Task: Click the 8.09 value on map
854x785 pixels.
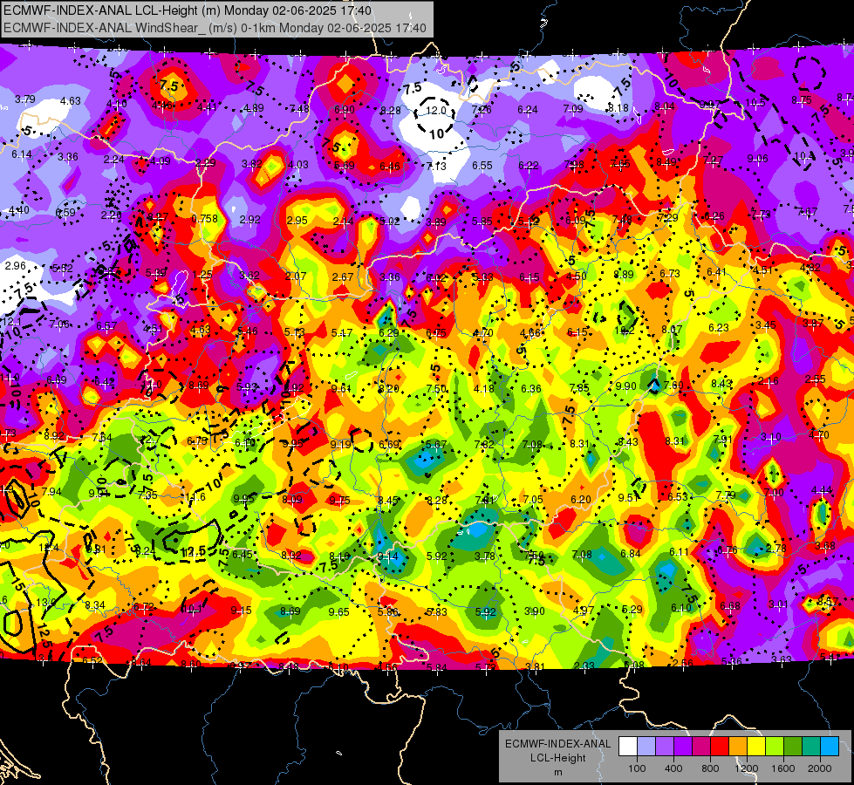Action: pyautogui.click(x=292, y=500)
